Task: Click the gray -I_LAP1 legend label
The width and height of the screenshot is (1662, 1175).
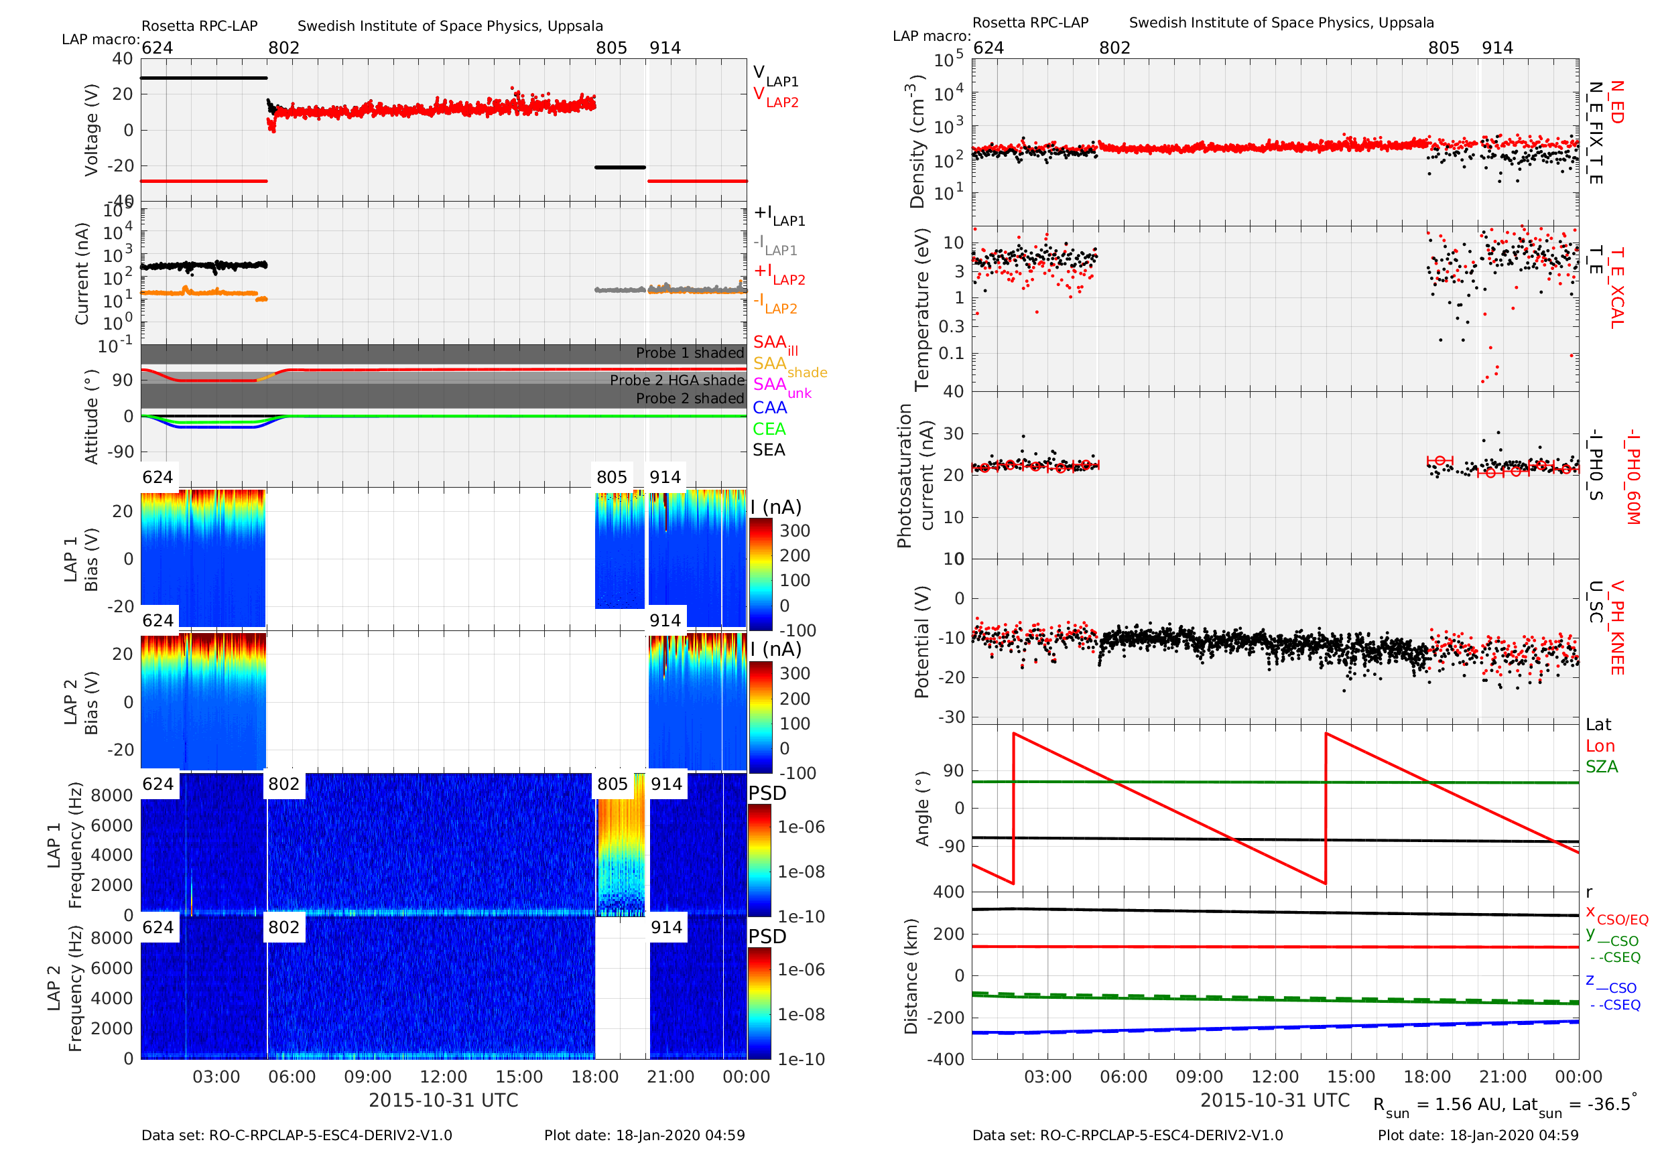Action: coord(775,245)
